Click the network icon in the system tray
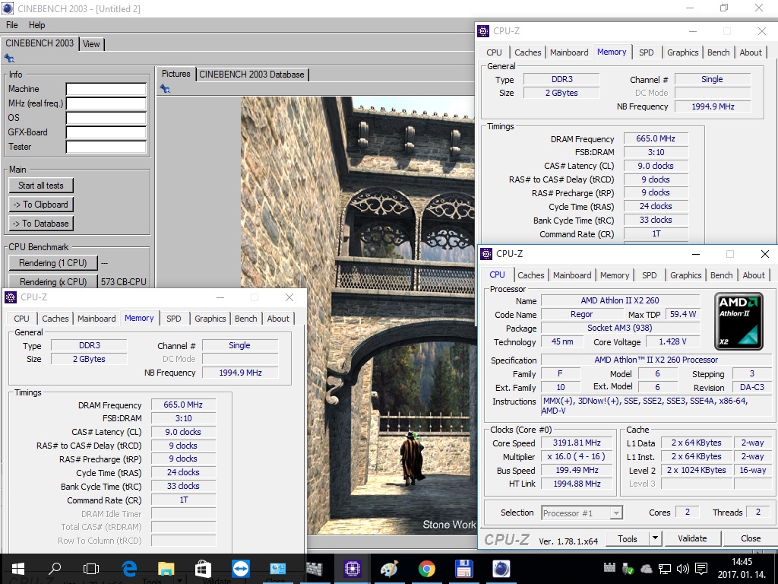Viewport: 778px width, 584px height. click(664, 569)
